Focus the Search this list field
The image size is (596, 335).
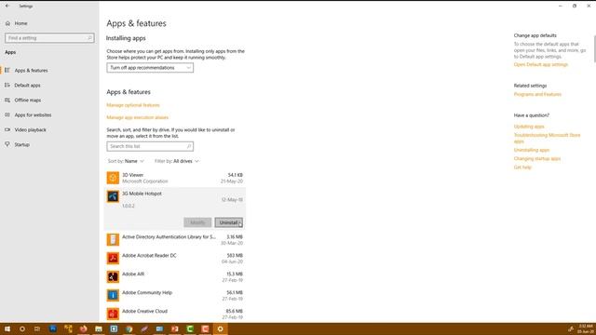(x=150, y=146)
